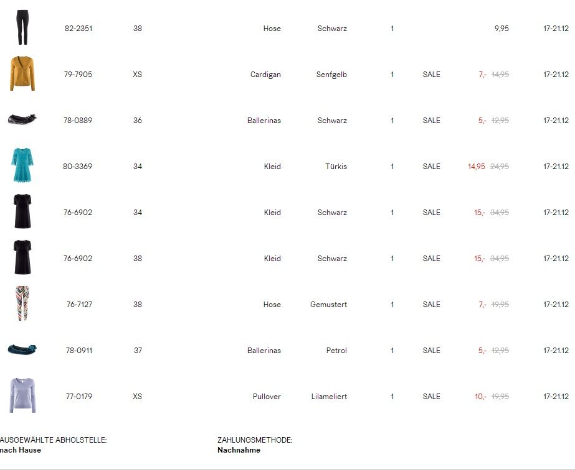Image resolution: width=575 pixels, height=470 pixels.
Task: Click article number 78-0911
Action: point(78,351)
